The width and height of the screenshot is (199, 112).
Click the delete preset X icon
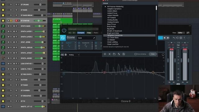(109, 54)
